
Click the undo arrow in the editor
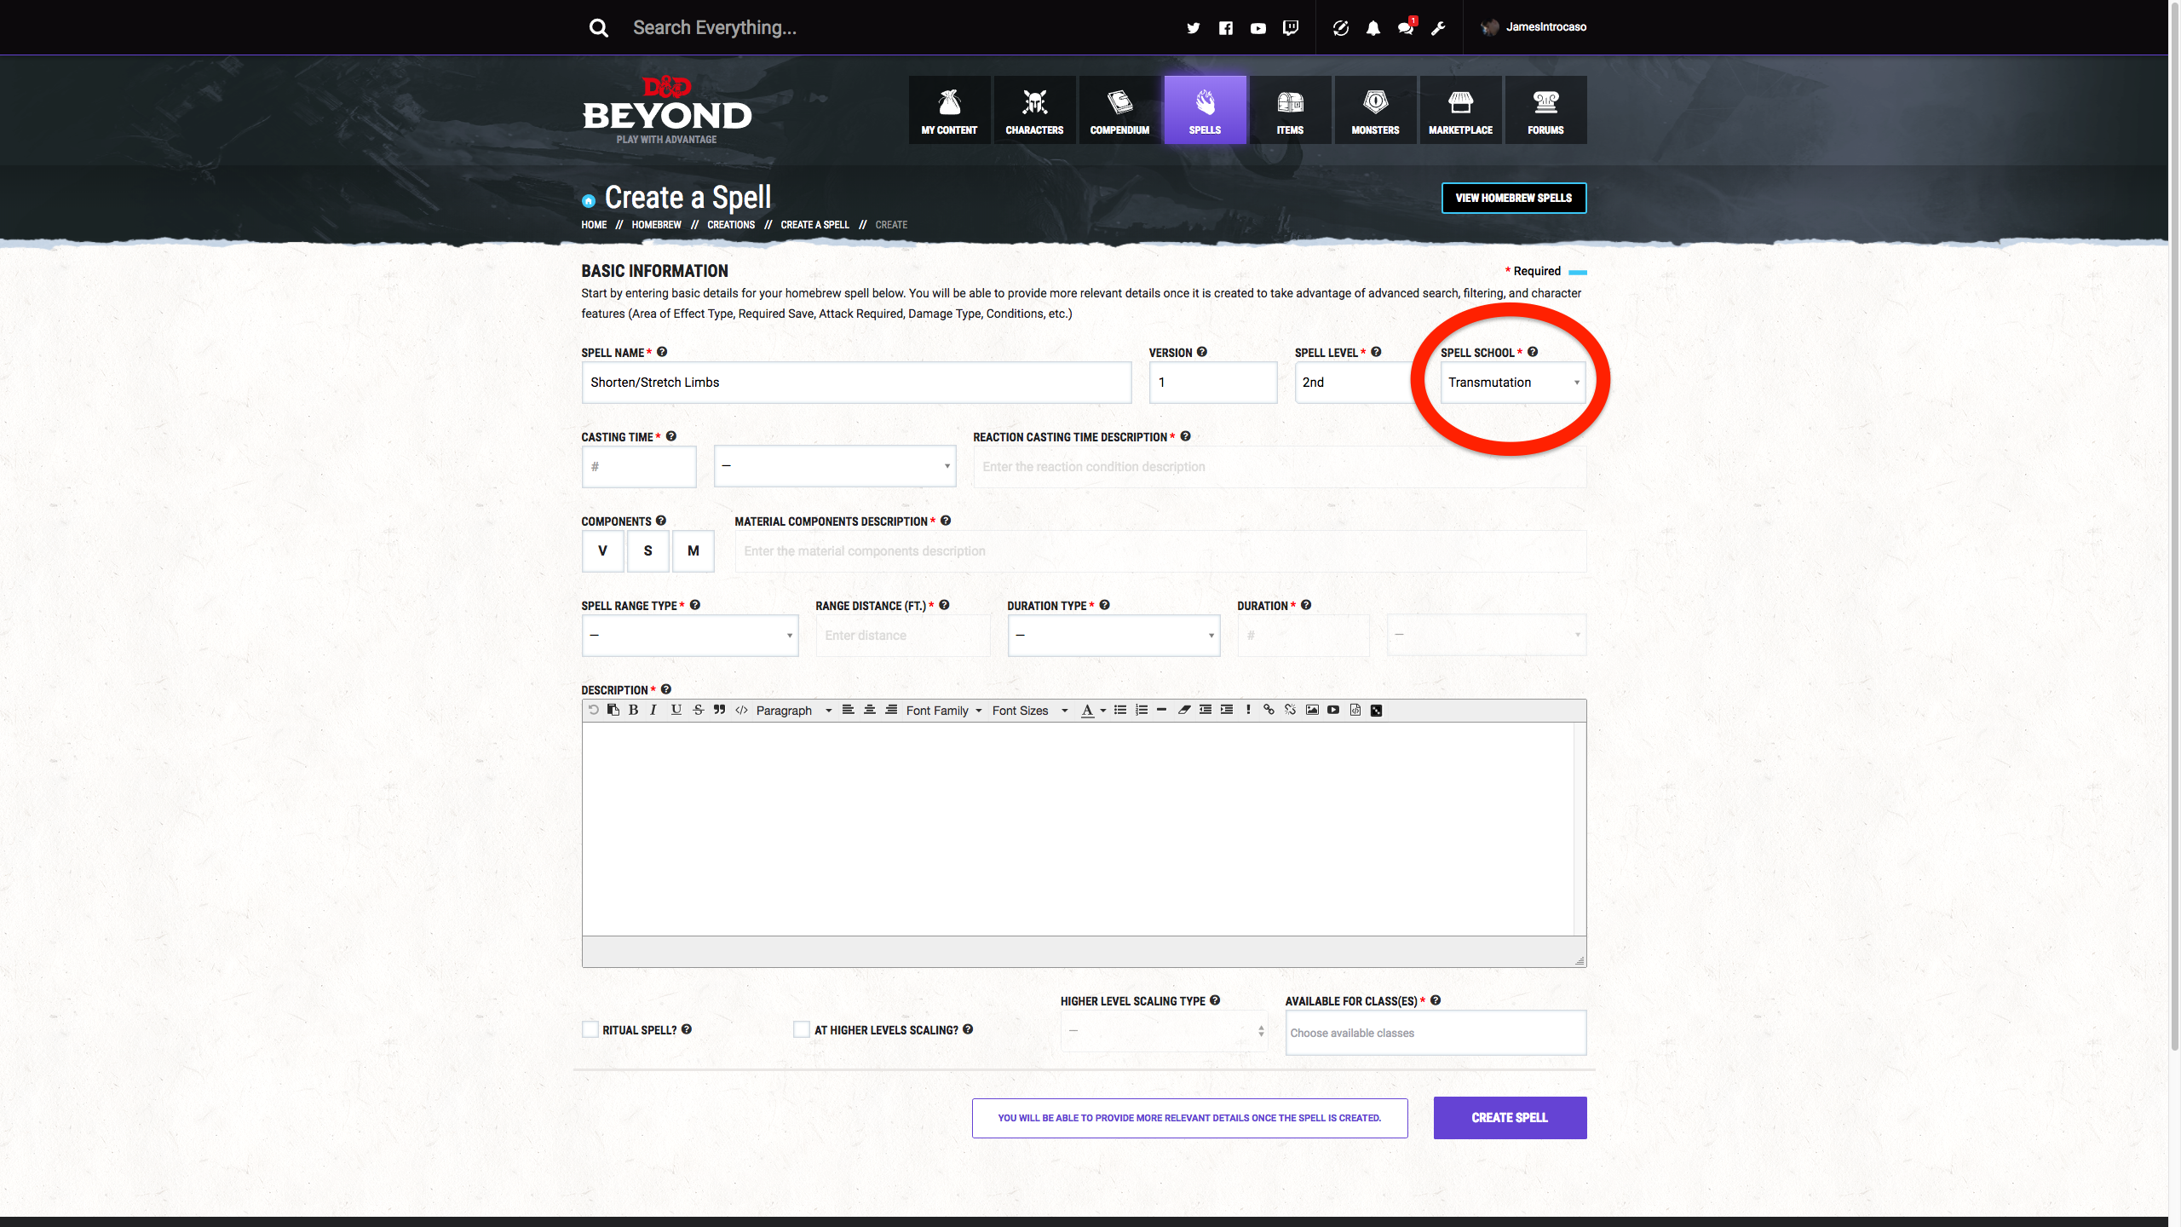(x=594, y=710)
